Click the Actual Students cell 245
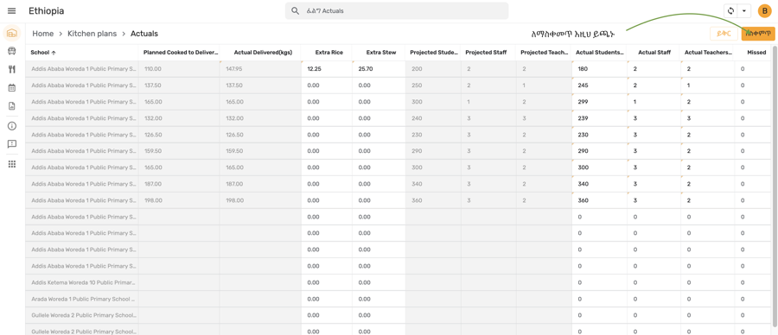This screenshot has height=335, width=778. 599,85
